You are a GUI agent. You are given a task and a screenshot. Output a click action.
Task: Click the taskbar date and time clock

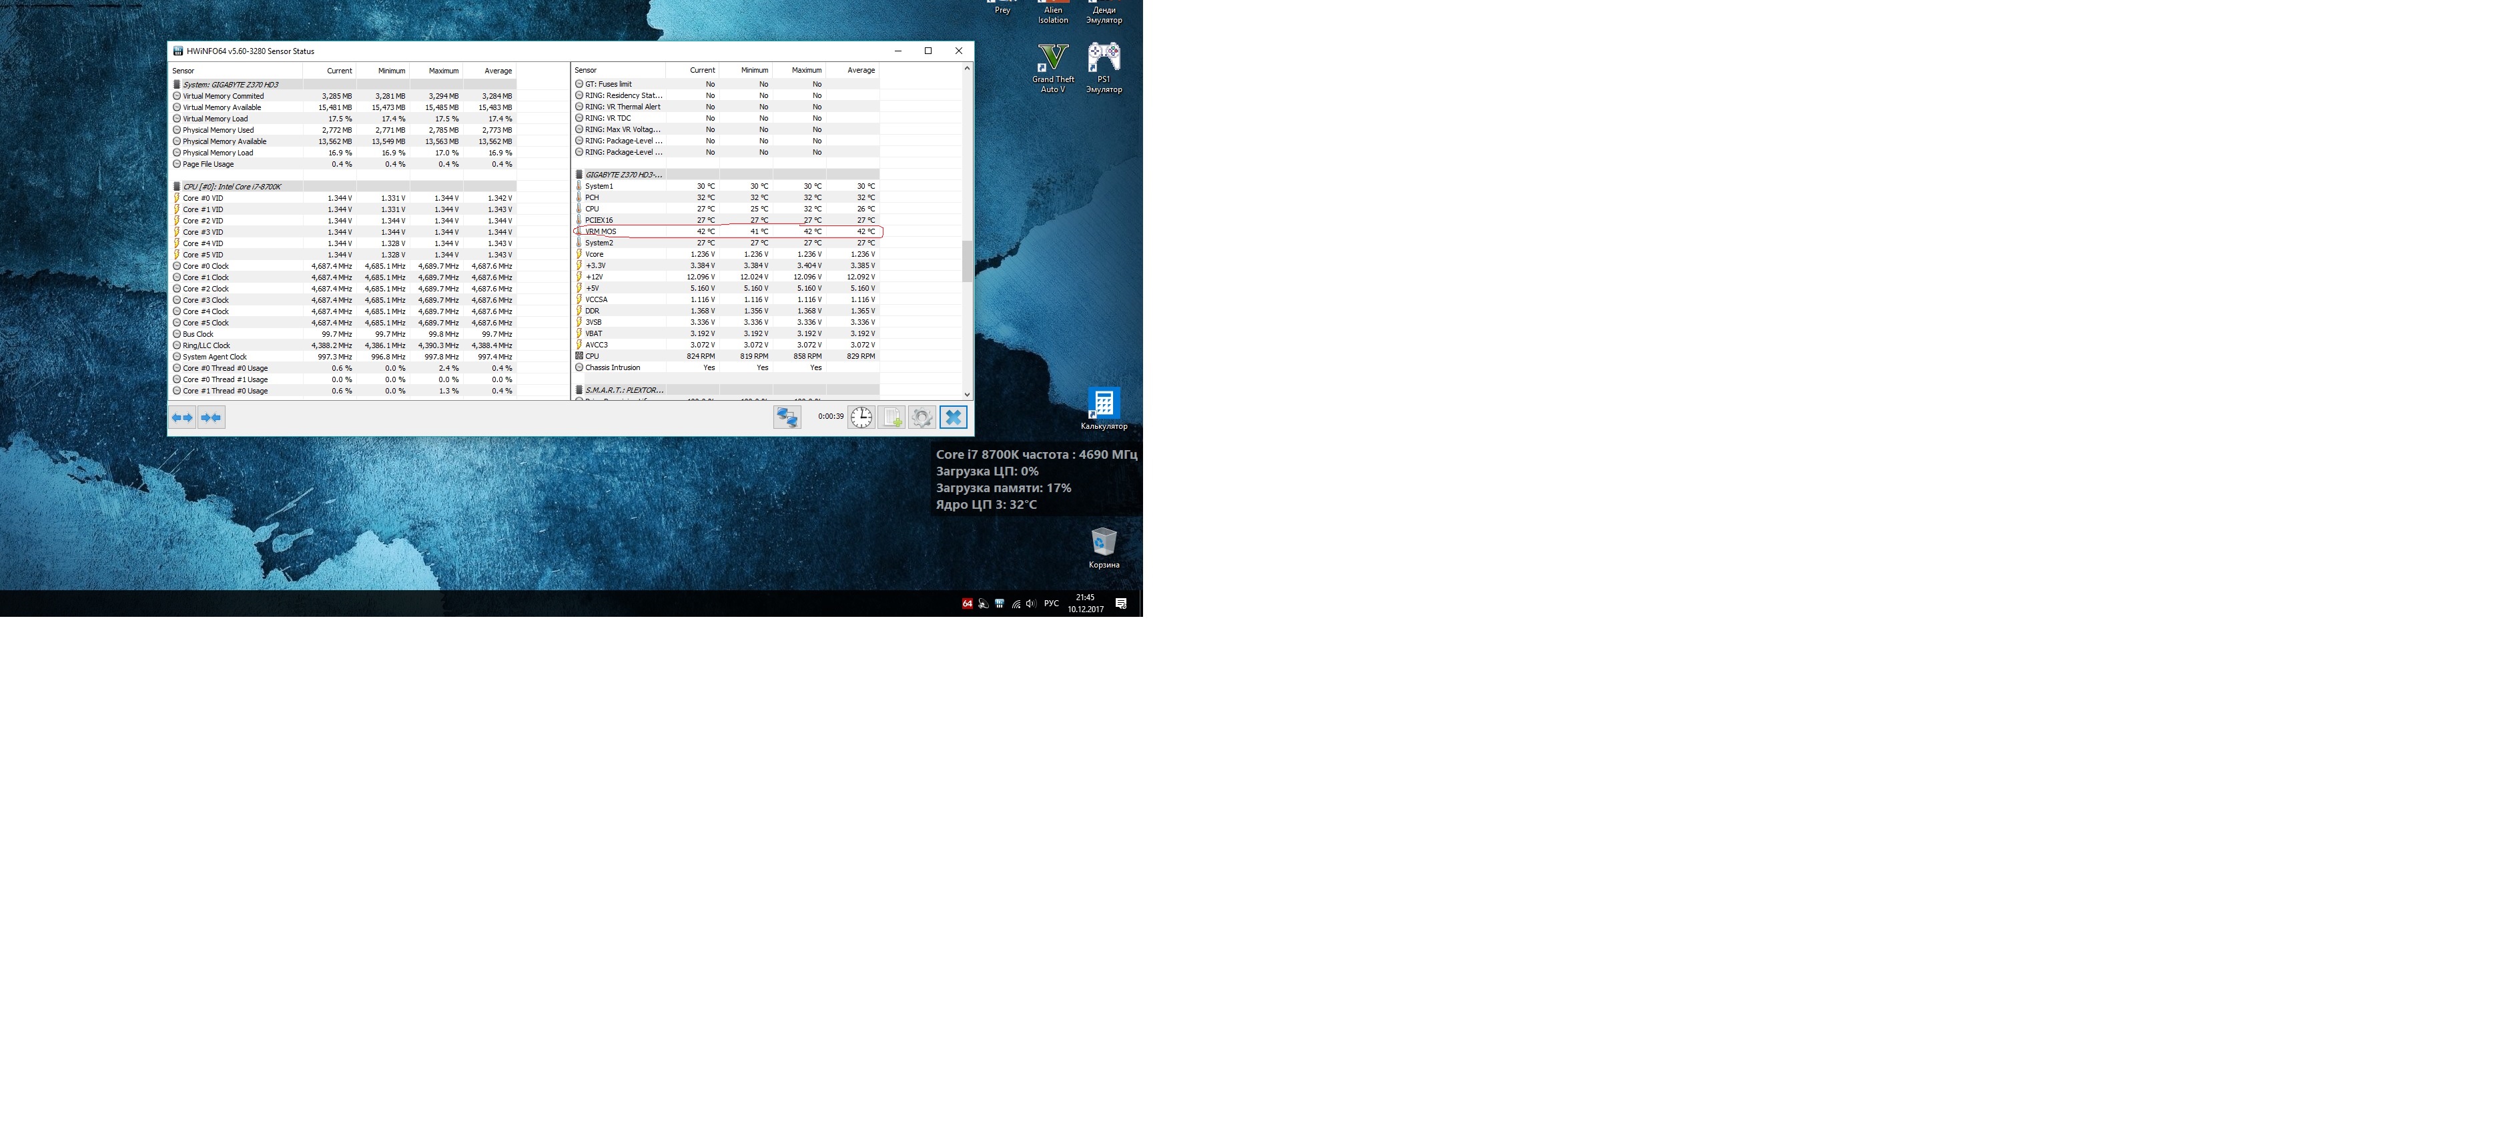pyautogui.click(x=1085, y=604)
